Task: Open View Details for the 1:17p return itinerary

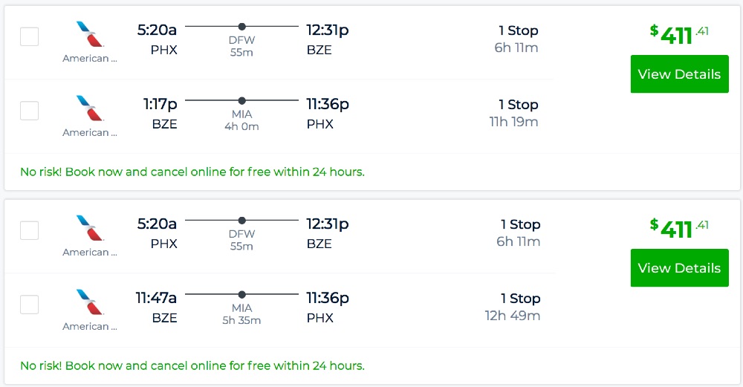Action: [x=679, y=74]
